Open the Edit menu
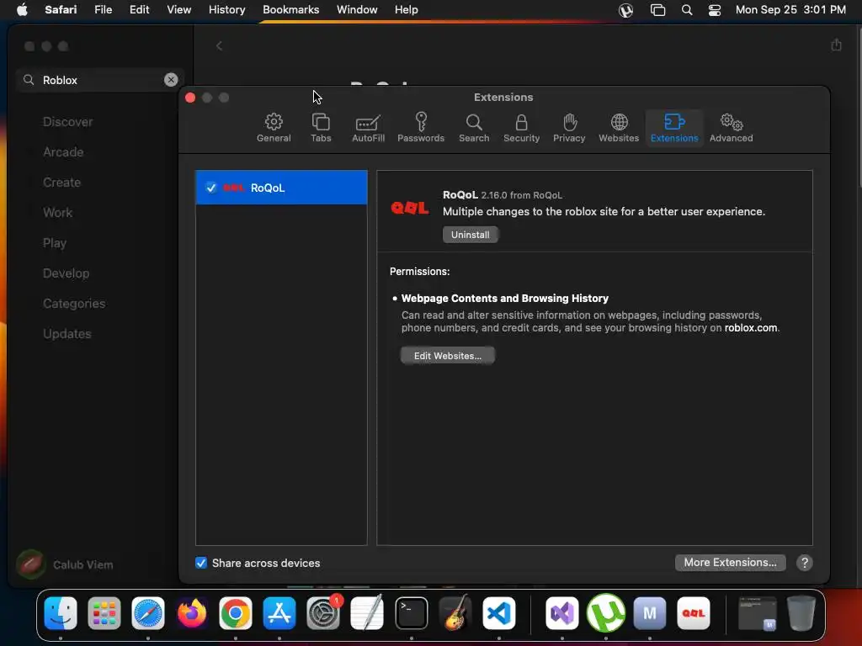The height and width of the screenshot is (646, 862). pyautogui.click(x=139, y=9)
